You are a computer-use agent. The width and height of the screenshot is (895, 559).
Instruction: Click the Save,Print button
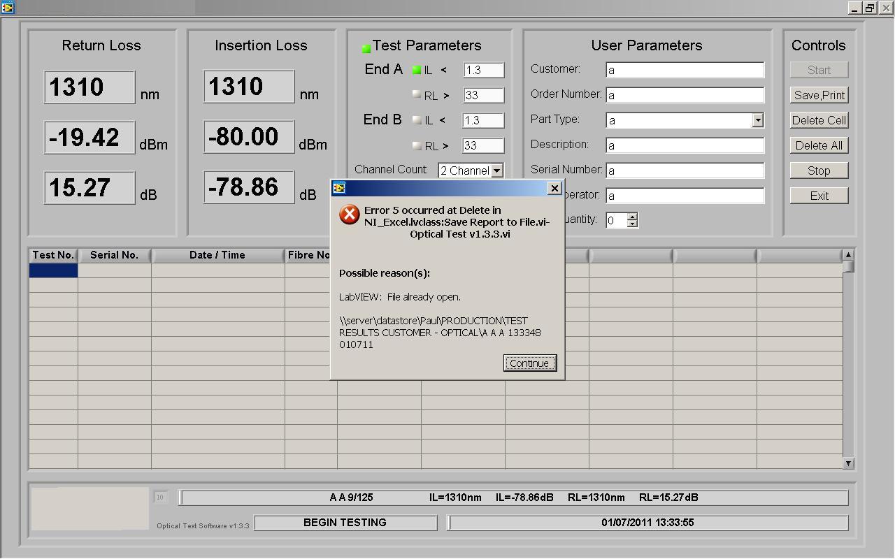tap(819, 95)
